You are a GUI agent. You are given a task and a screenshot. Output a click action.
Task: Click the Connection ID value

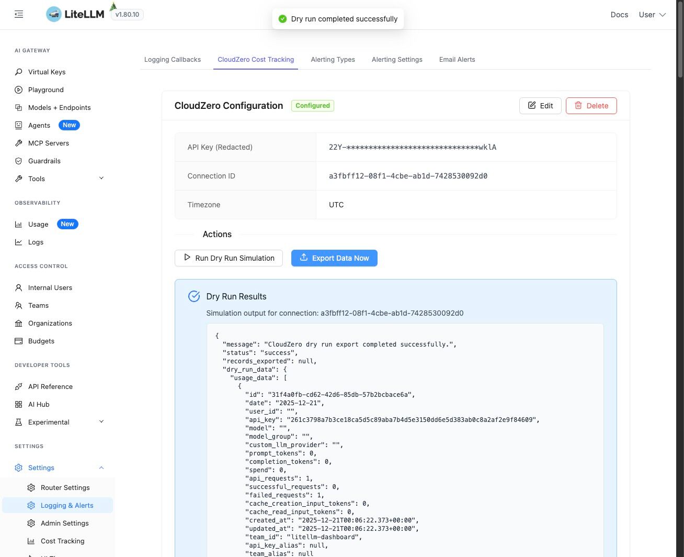tap(408, 176)
